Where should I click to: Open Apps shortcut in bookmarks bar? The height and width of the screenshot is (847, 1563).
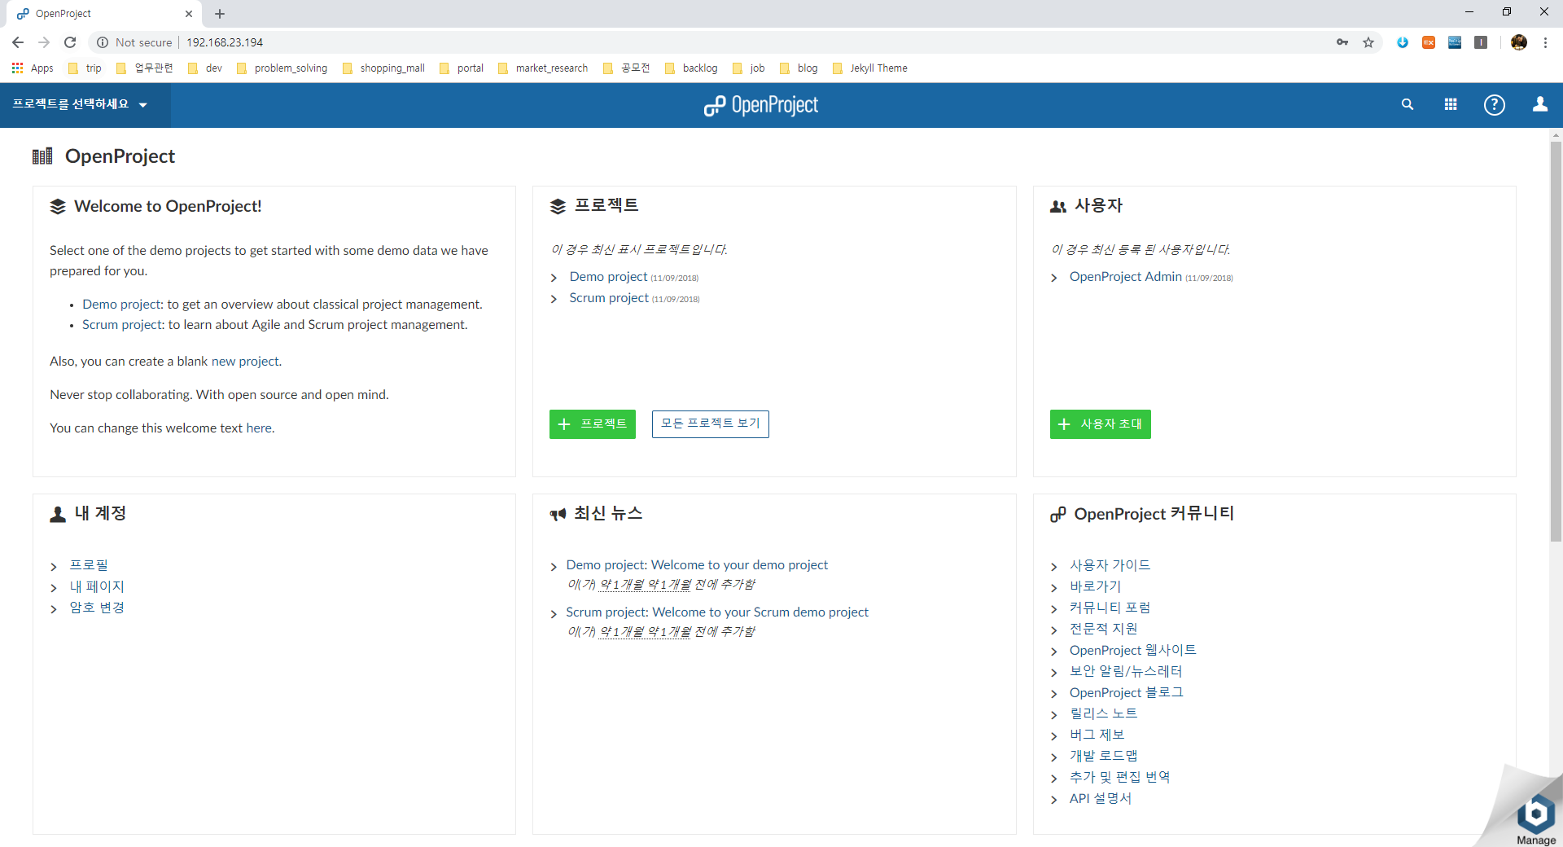pos(33,68)
